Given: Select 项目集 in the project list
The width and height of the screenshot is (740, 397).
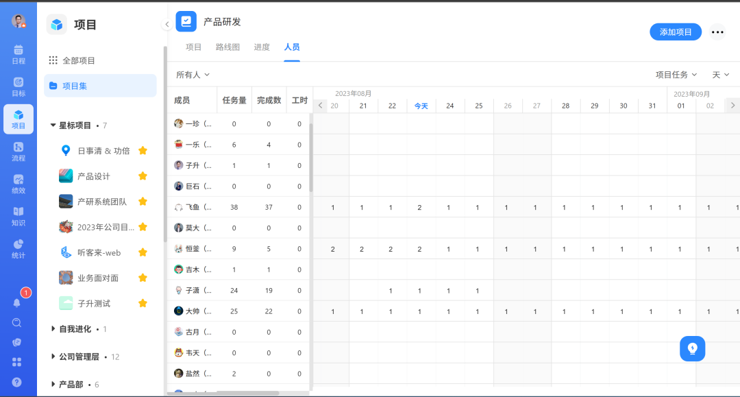Looking at the screenshot, I should pos(100,86).
